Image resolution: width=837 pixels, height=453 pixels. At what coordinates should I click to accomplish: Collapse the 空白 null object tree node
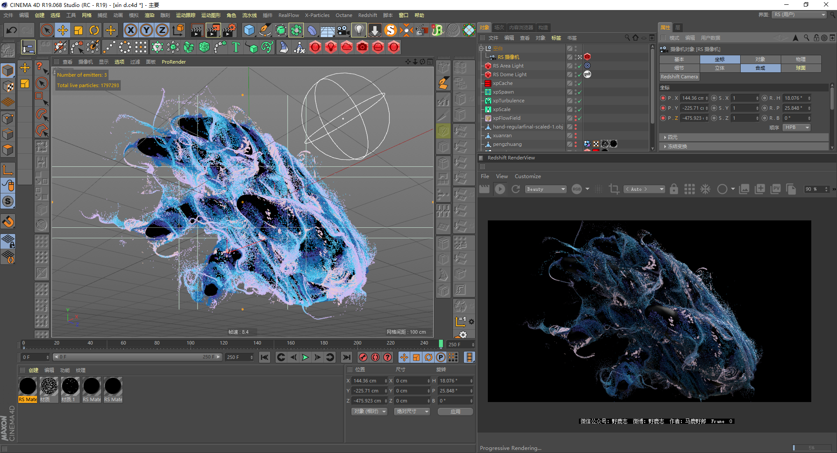(x=482, y=48)
